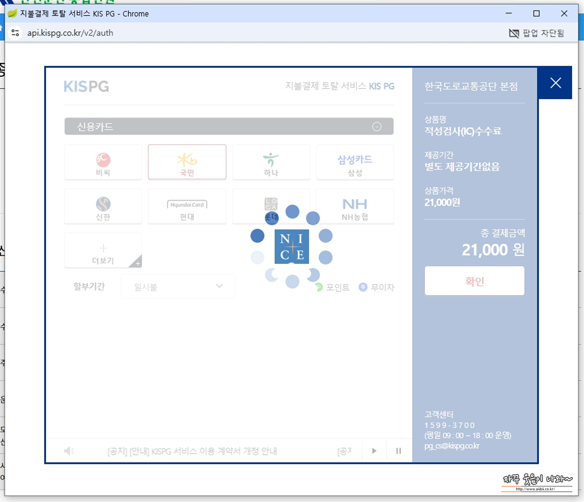
Task: Choose Hyundai Card option
Action: [x=187, y=206]
